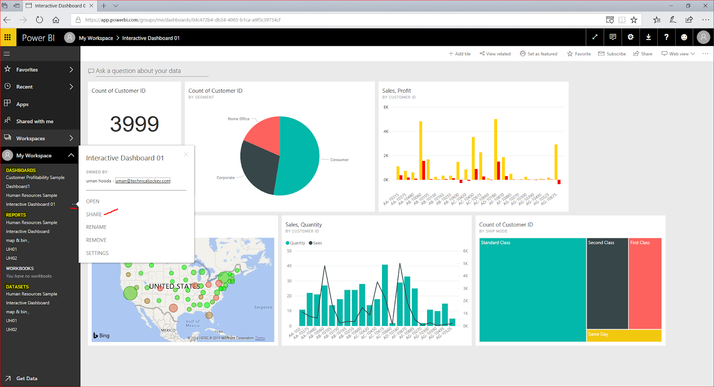Click Quantity legend marker in Sales chart

288,243
